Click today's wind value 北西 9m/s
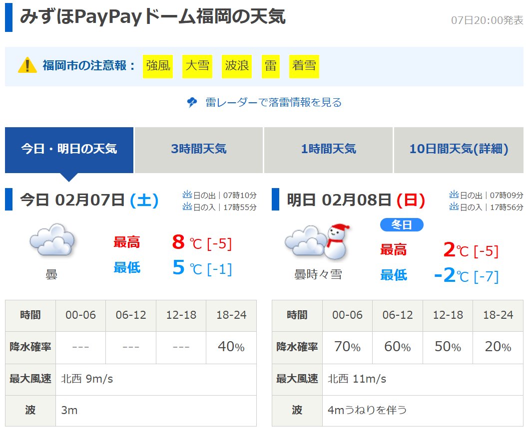This screenshot has height=430, width=526. (87, 379)
